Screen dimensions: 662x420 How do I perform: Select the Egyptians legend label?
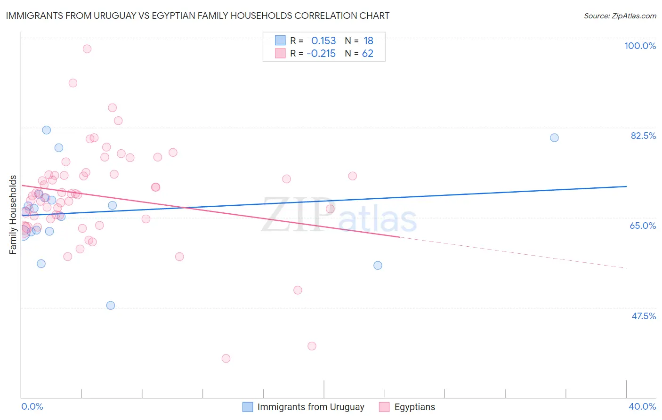pos(414,407)
